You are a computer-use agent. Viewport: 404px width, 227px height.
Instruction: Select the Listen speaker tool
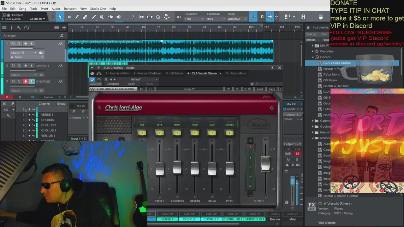tap(119, 17)
